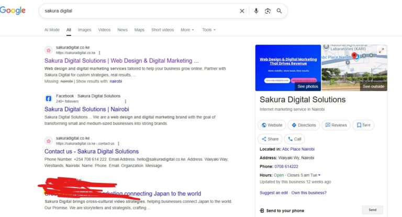The image size is (402, 217).
Task: Open three-dot menu for Facebook result
Action: point(126,101)
